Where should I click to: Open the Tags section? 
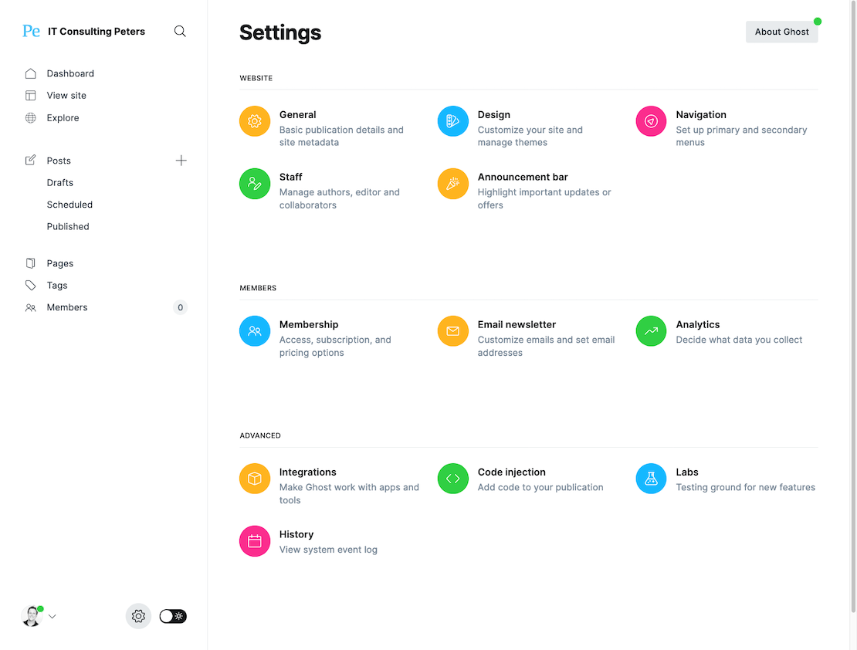[x=57, y=285]
